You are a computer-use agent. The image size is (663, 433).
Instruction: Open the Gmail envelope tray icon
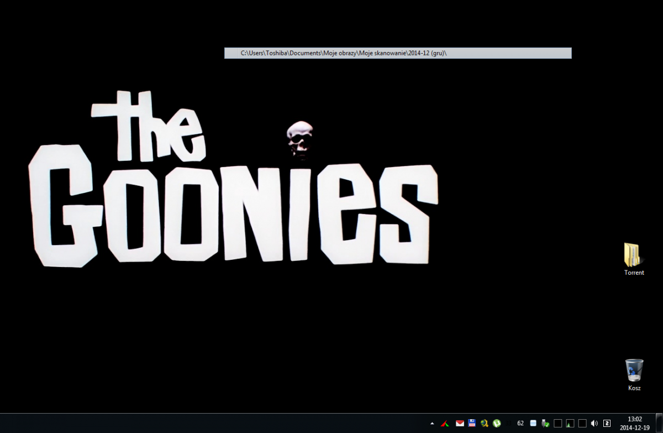tap(460, 424)
